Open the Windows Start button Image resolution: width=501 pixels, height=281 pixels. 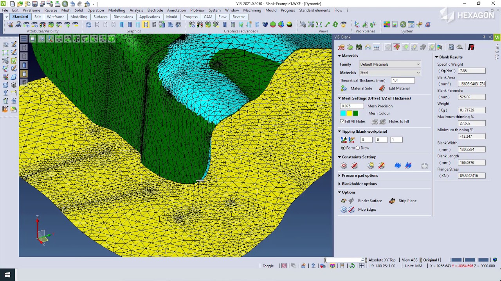[7, 274]
